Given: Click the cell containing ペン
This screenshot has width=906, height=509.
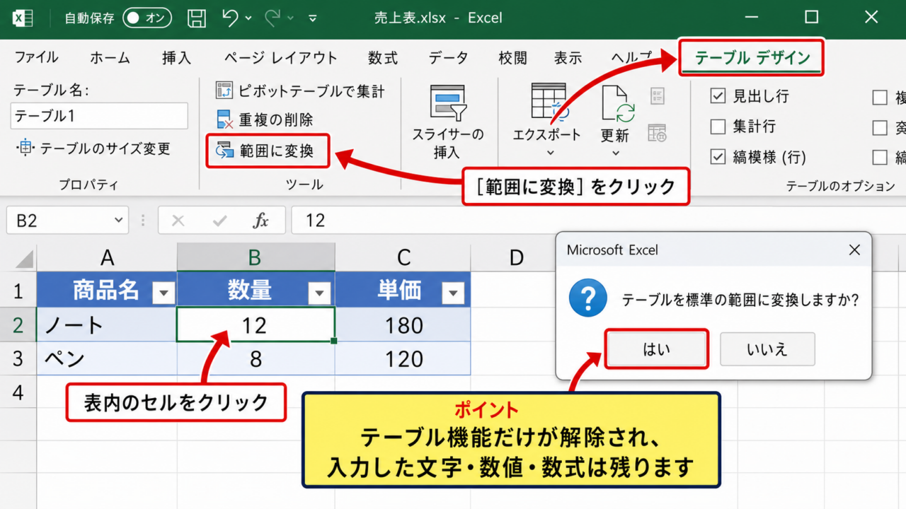Looking at the screenshot, I should [107, 358].
